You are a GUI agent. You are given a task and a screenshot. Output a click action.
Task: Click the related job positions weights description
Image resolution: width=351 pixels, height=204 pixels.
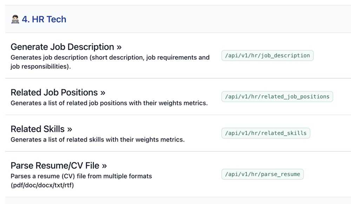coord(109,103)
